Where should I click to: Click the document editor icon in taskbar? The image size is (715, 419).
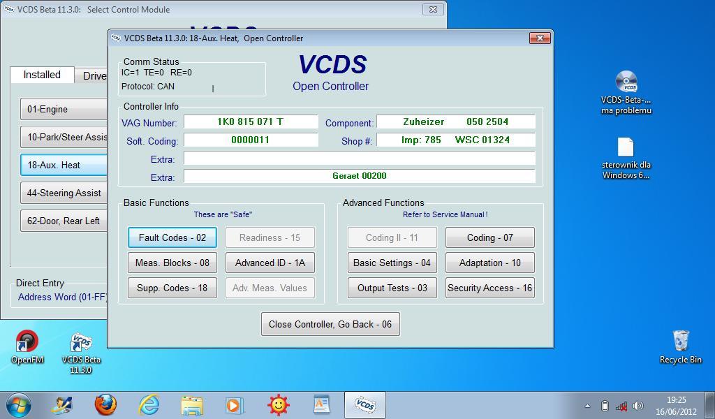(x=321, y=405)
